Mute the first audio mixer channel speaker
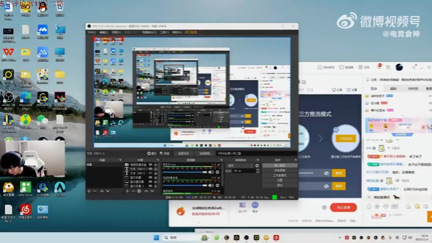 click(211, 172)
